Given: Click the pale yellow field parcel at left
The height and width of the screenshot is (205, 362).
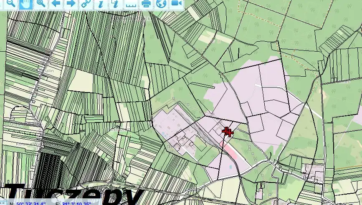Looking at the screenshot, I should click(x=80, y=80).
